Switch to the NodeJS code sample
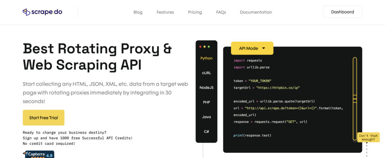385x158 pixels. click(x=206, y=88)
